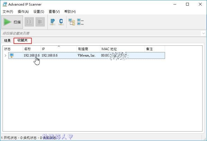This screenshot has height=141, width=207.
Task: Open the 查看(V) menu
Action: pos(54,12)
